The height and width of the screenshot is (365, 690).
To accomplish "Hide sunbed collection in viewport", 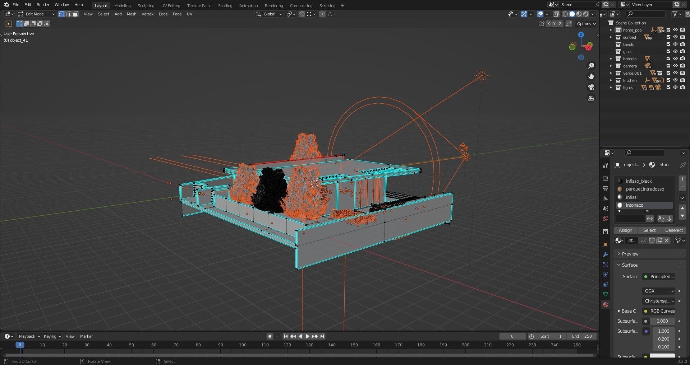I will tap(675, 37).
